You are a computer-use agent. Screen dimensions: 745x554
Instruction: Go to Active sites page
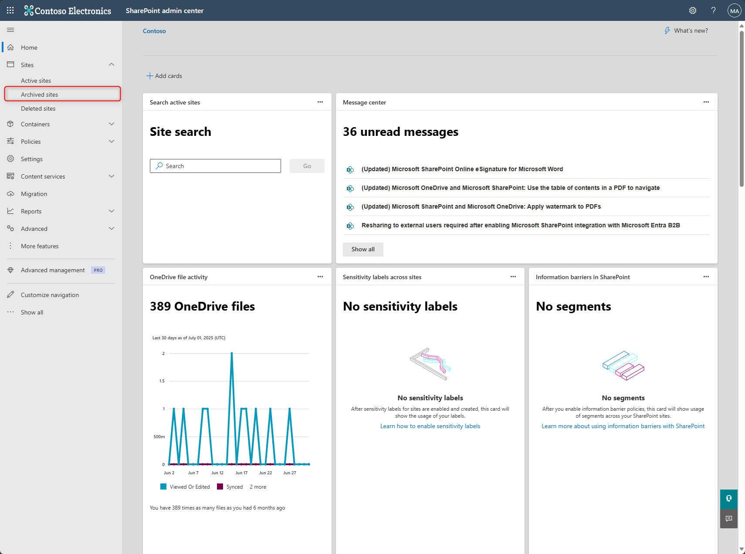point(36,80)
